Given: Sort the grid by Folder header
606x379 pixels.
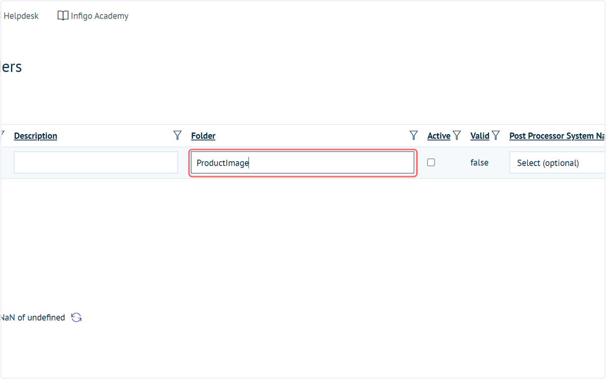Looking at the screenshot, I should (203, 136).
